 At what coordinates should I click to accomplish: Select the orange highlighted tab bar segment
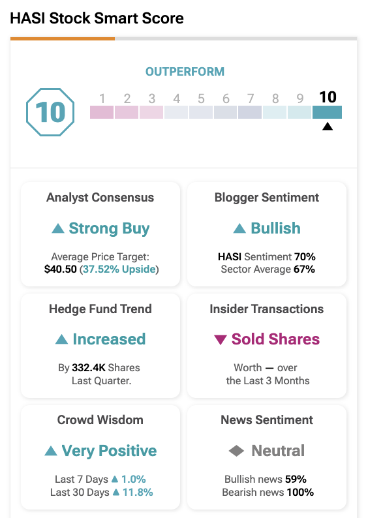pos(63,38)
